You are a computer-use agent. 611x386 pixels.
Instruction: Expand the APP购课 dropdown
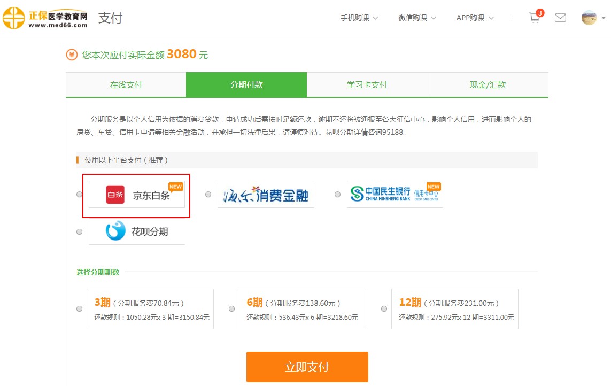coord(475,18)
